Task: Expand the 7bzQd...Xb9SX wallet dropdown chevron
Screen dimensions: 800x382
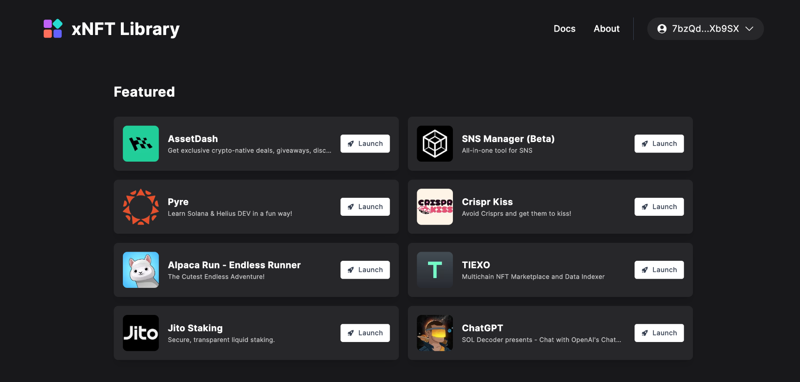Action: 750,29
